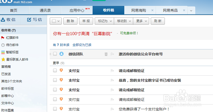The width and height of the screenshot is (213, 112).
Task: Open the 移动到 dropdown
Action: pos(124,21)
